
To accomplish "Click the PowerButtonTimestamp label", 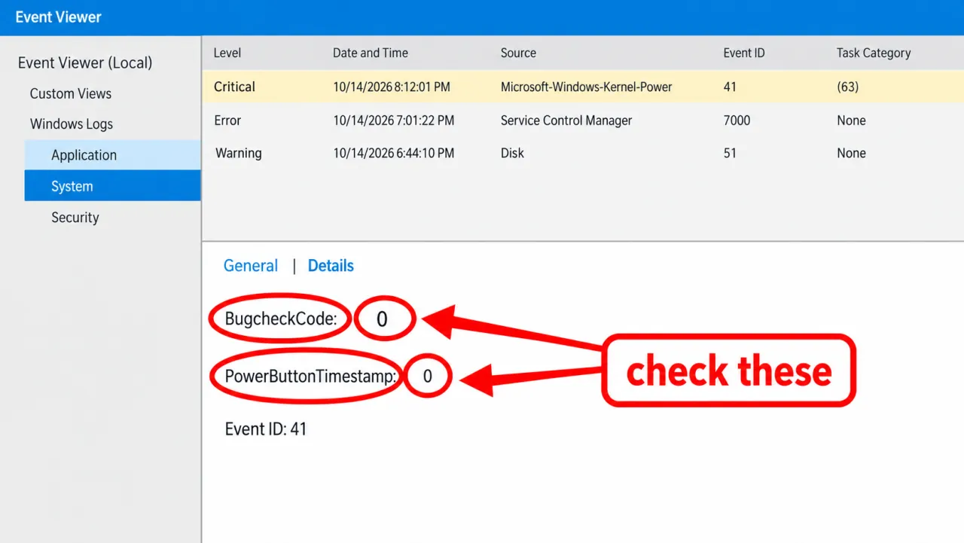I will [311, 375].
